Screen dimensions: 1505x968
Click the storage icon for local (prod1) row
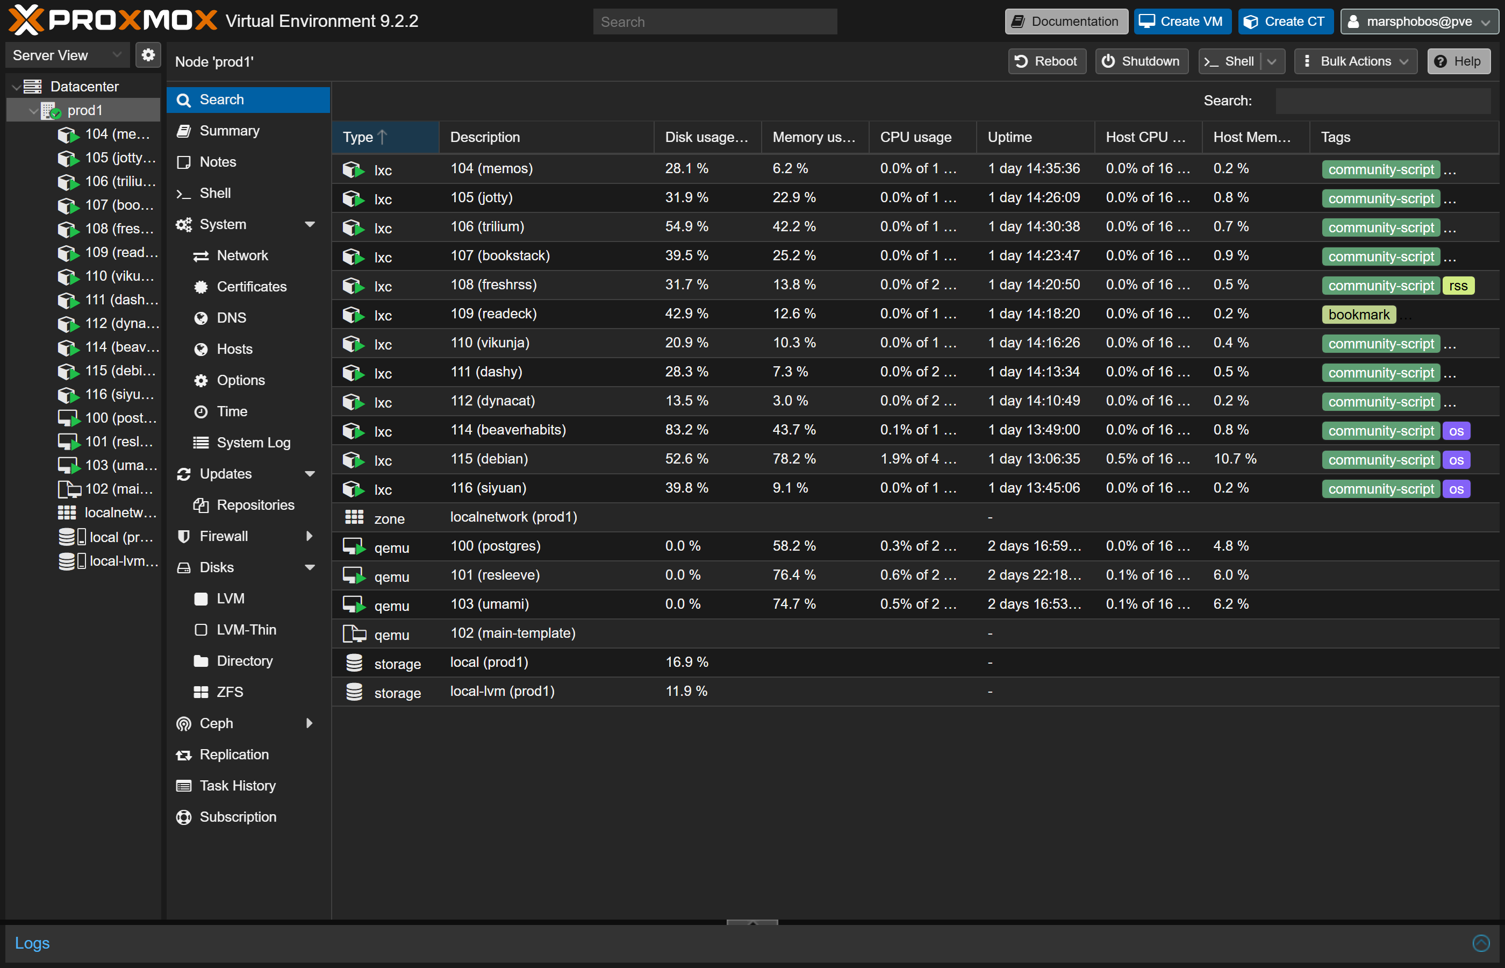(354, 663)
